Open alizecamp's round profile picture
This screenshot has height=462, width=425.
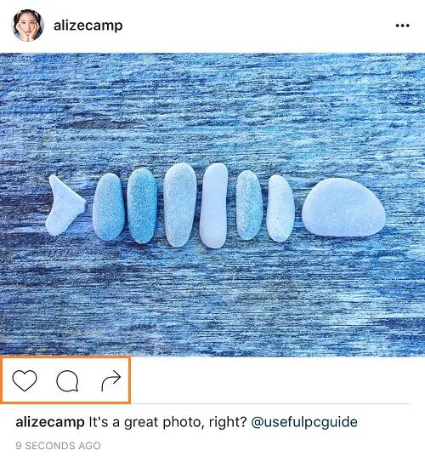coord(27,26)
